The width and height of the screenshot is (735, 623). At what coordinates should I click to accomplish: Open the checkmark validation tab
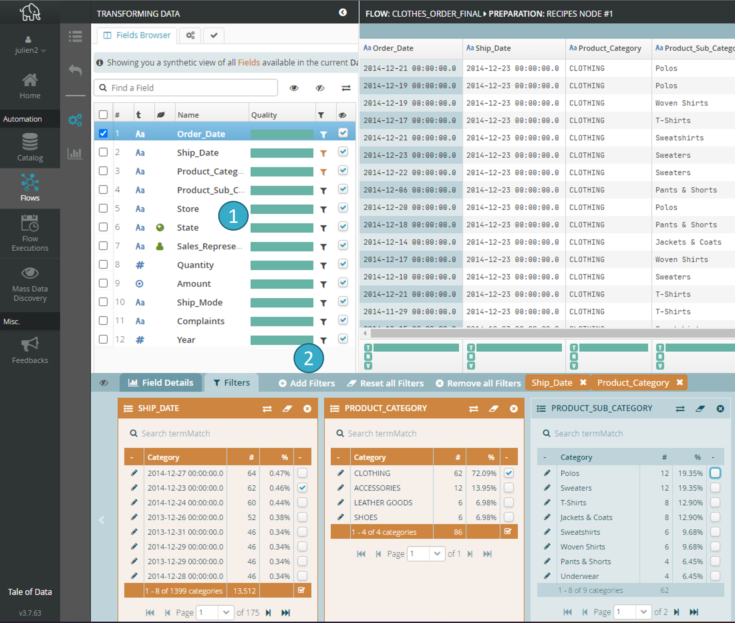214,35
